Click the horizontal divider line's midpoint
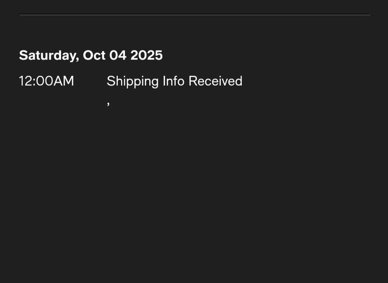Image resolution: width=388 pixels, height=283 pixels. point(194,15)
